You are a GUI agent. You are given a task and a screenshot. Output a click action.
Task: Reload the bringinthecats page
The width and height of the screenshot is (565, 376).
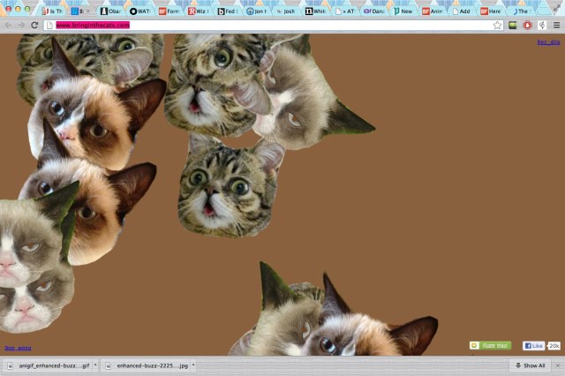click(34, 26)
